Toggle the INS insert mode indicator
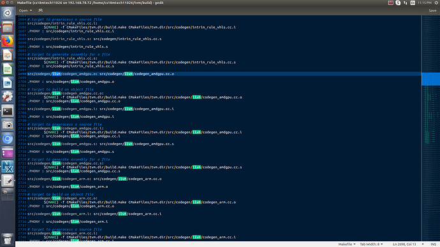Screen dimensions: 440x247 pyautogui.click(x=433, y=244)
